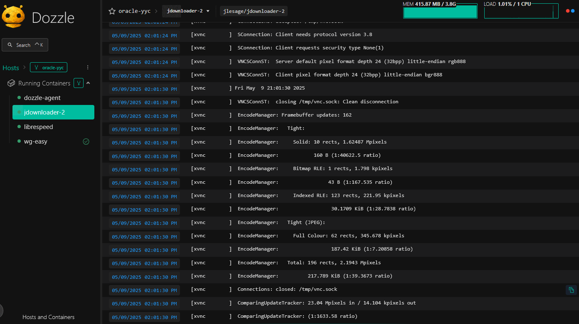Click the 23.04 Mpixels in log line
579x324 pixels.
click(340, 303)
